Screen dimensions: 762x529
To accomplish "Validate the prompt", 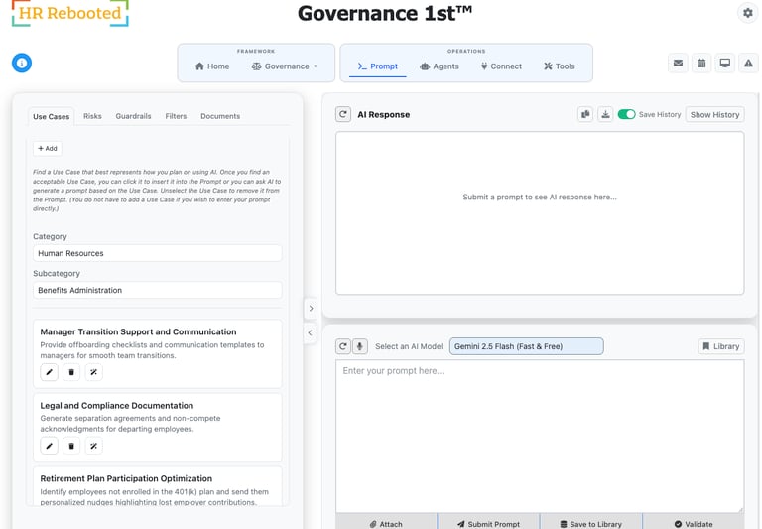I will tap(694, 524).
